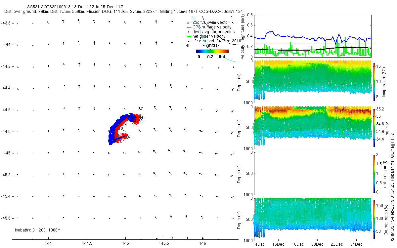Click the "24Dec" date tick label

tap(356, 244)
